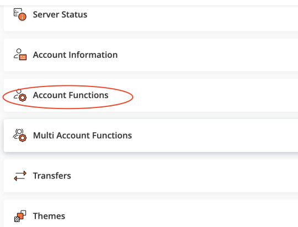Expand the Account Information card row
Viewport: 298px width, 227px height.
(151, 55)
